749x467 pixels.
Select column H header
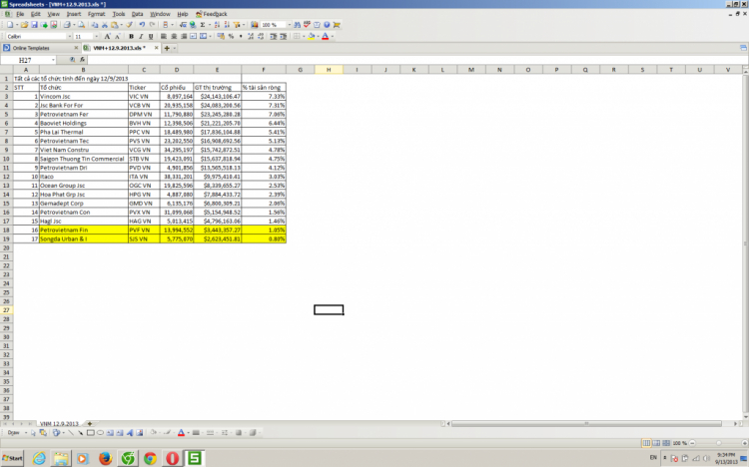tap(329, 70)
